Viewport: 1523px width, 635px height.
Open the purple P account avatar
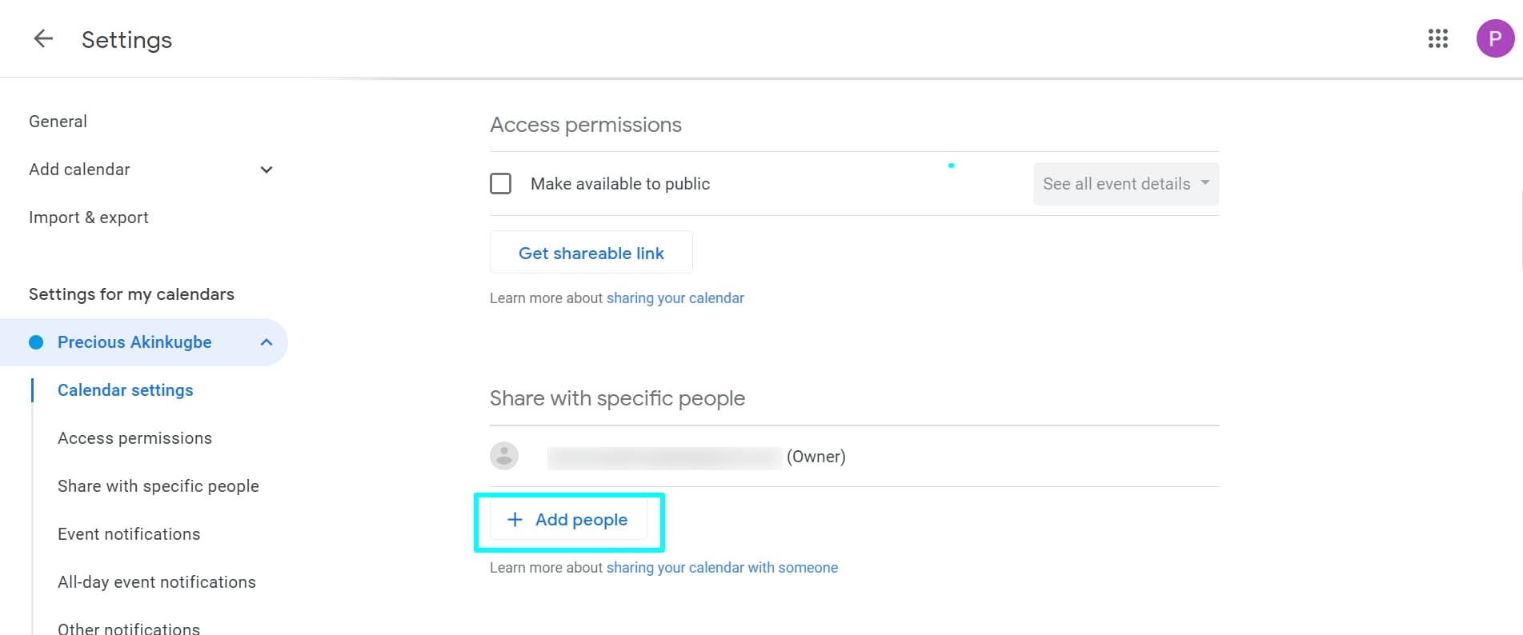pos(1494,38)
